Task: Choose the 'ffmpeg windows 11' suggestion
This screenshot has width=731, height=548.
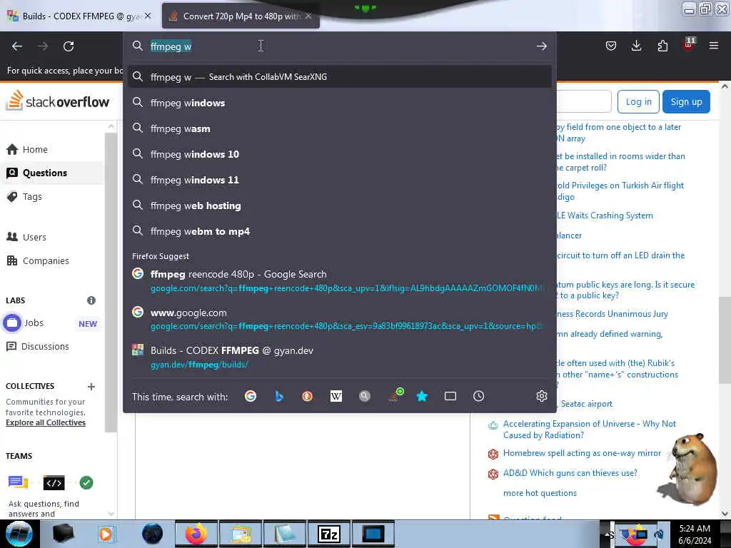Action: click(x=339, y=180)
